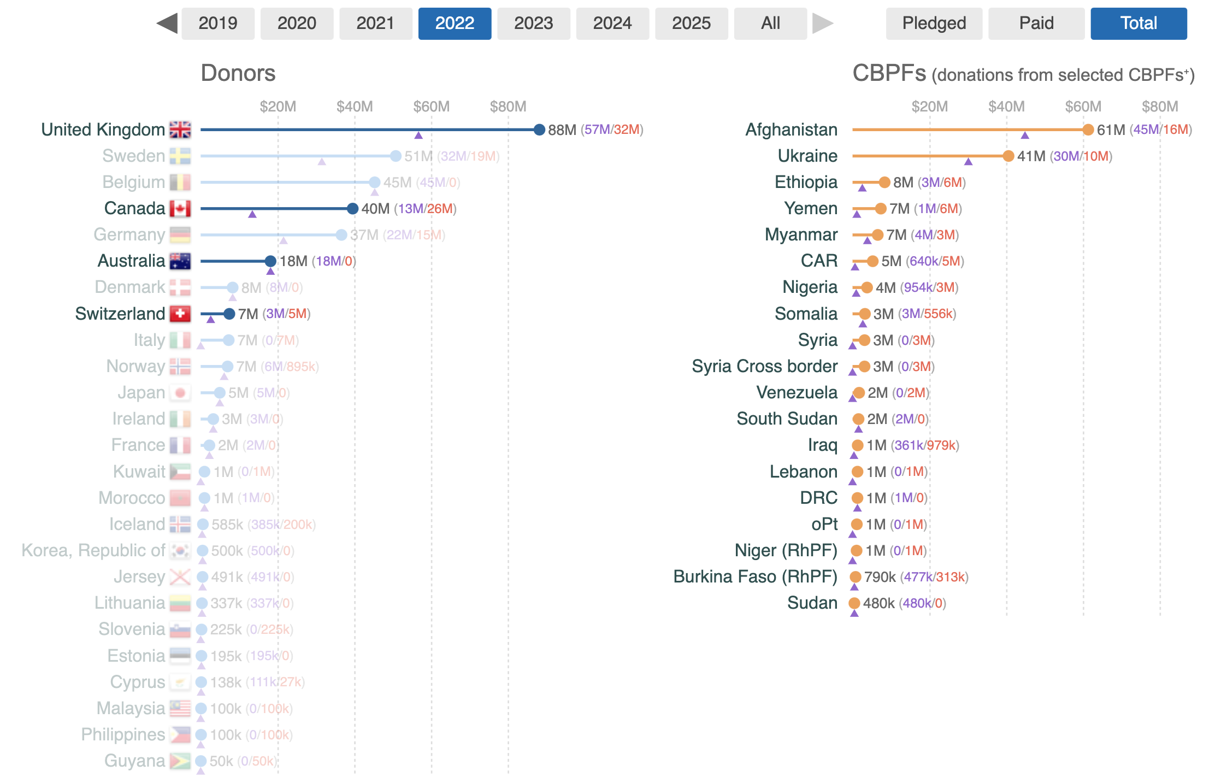Click the Korea, Republic of flag icon
This screenshot has height=777, width=1227.
pos(180,550)
